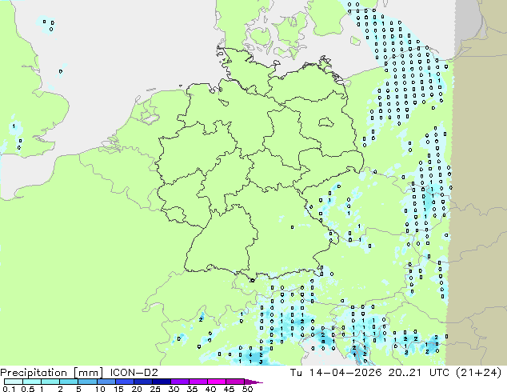Click the 10 to 15 mm legend swatch
Screen dimensions: 507x392
click(106, 382)
